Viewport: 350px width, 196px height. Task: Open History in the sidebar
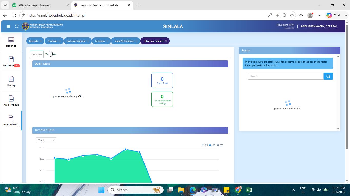point(11,81)
